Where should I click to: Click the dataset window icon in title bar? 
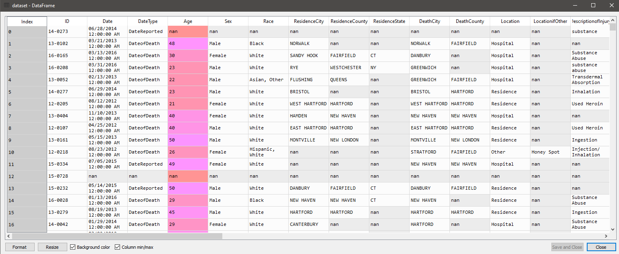7,5
